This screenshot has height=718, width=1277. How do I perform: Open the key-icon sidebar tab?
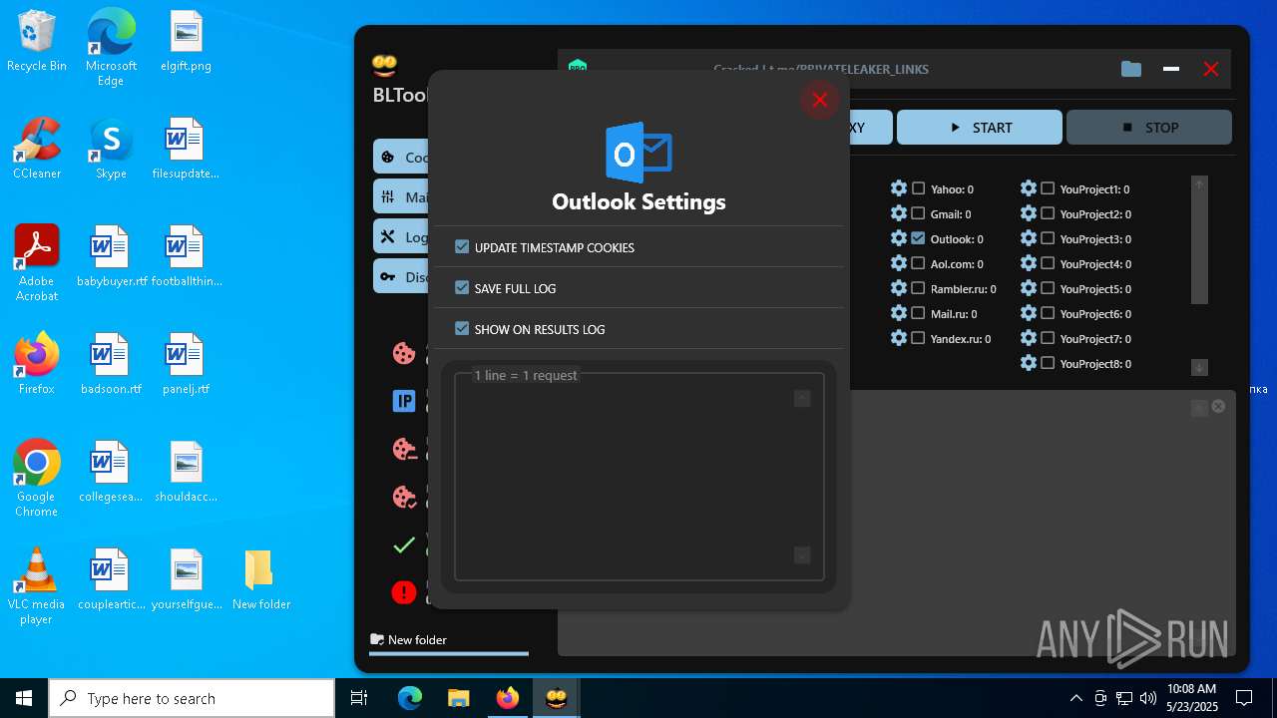pyautogui.click(x=401, y=276)
